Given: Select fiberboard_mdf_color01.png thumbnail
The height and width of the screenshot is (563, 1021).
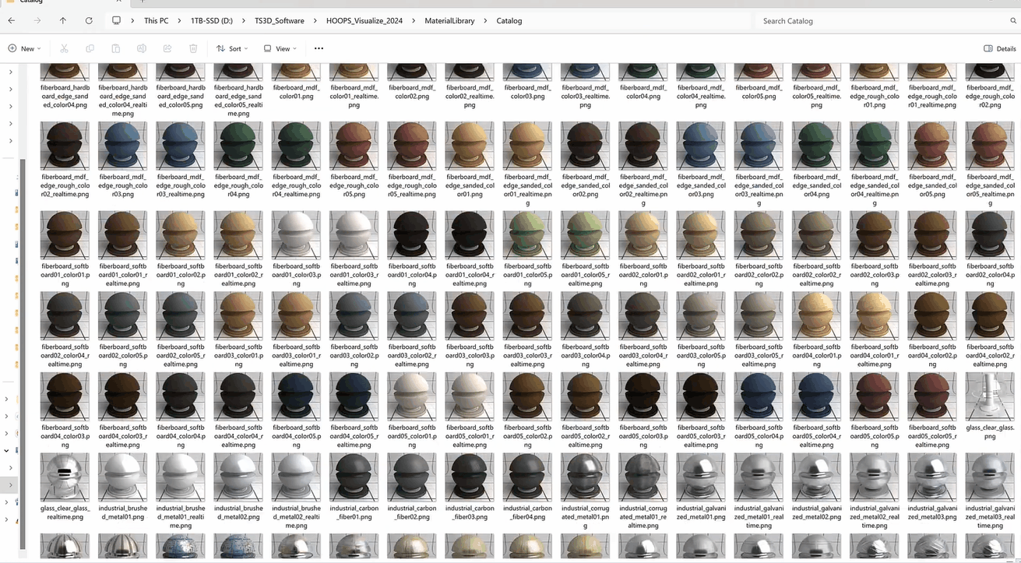Looking at the screenshot, I should click(296, 72).
